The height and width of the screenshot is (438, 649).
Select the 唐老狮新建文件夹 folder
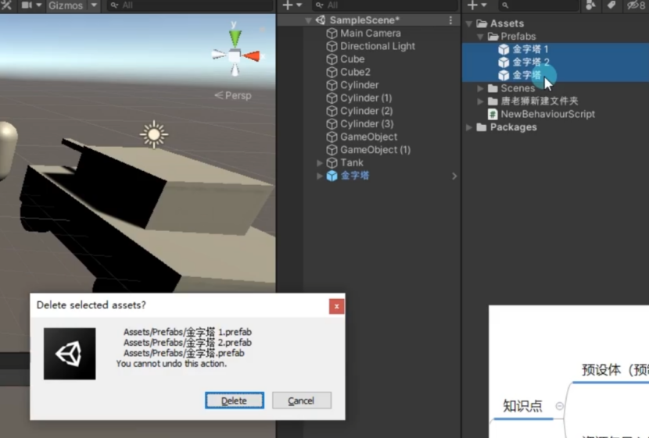click(x=539, y=101)
